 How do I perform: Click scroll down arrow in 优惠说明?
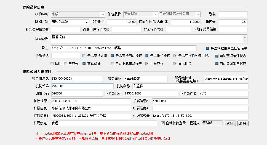coord(245,41)
